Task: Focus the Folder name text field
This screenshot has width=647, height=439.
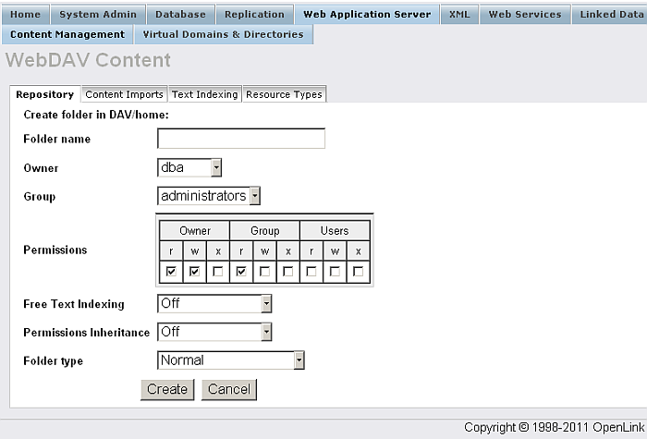Action: [x=241, y=139]
